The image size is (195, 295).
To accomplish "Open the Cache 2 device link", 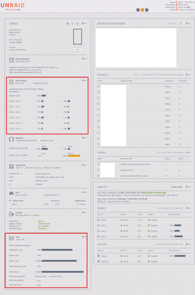I will click(x=105, y=262).
